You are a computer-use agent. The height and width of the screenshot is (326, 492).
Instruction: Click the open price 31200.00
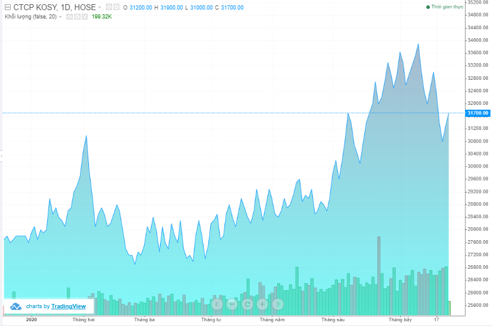point(141,8)
